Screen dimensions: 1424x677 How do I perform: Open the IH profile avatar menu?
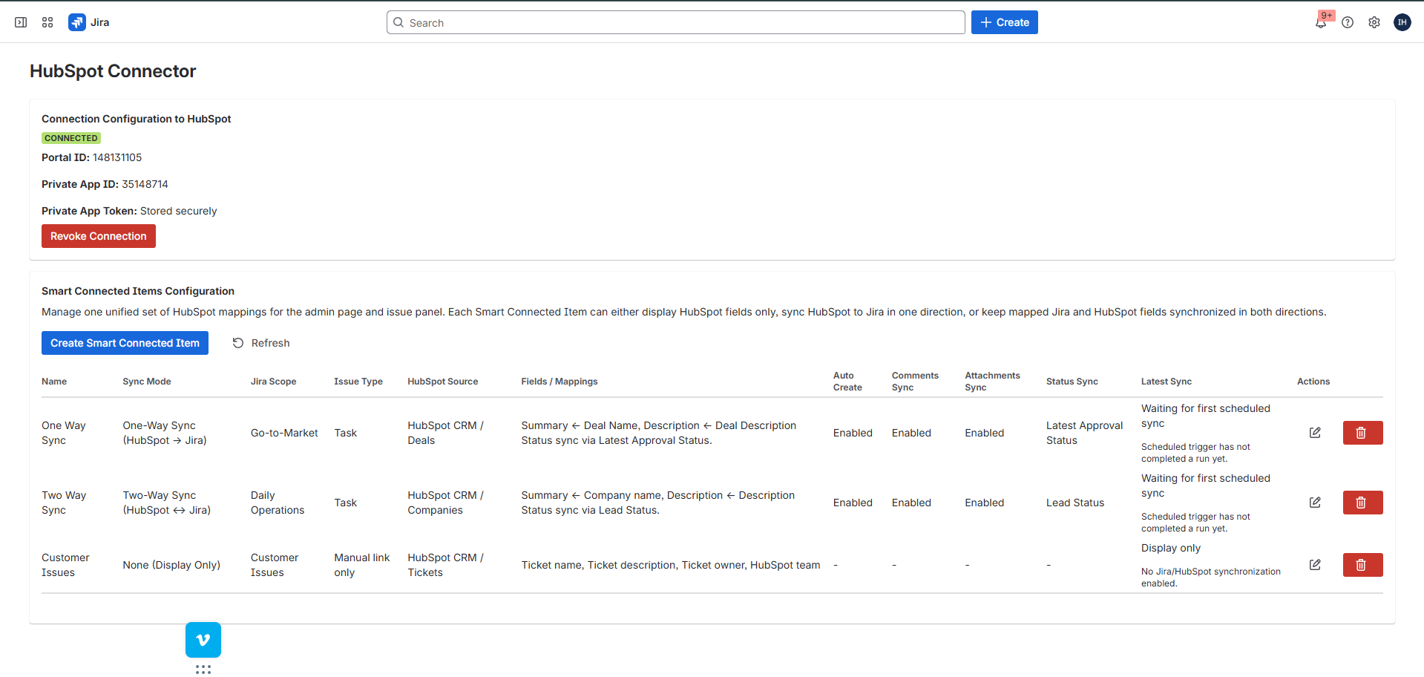[x=1402, y=22]
